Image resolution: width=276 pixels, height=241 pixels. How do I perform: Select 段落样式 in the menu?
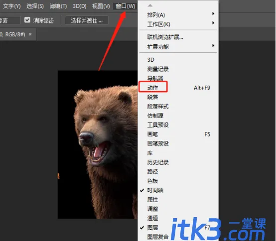coord(178,106)
